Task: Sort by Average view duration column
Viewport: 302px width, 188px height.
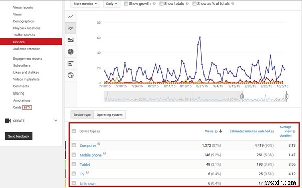Action: pos(285,131)
